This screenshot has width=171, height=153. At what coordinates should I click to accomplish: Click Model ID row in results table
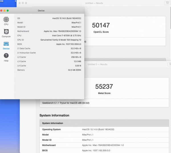(104, 140)
